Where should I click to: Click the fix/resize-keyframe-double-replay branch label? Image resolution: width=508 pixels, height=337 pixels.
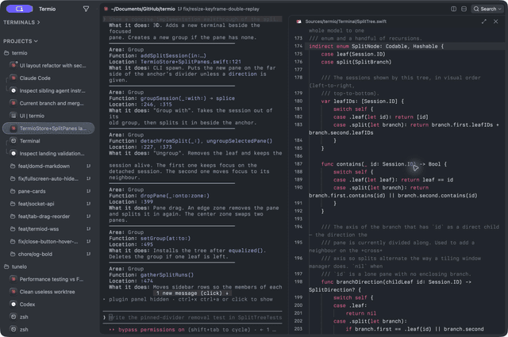click(221, 9)
